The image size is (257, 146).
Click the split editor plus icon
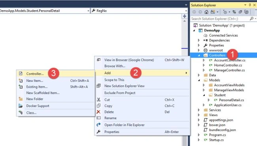[185, 16]
